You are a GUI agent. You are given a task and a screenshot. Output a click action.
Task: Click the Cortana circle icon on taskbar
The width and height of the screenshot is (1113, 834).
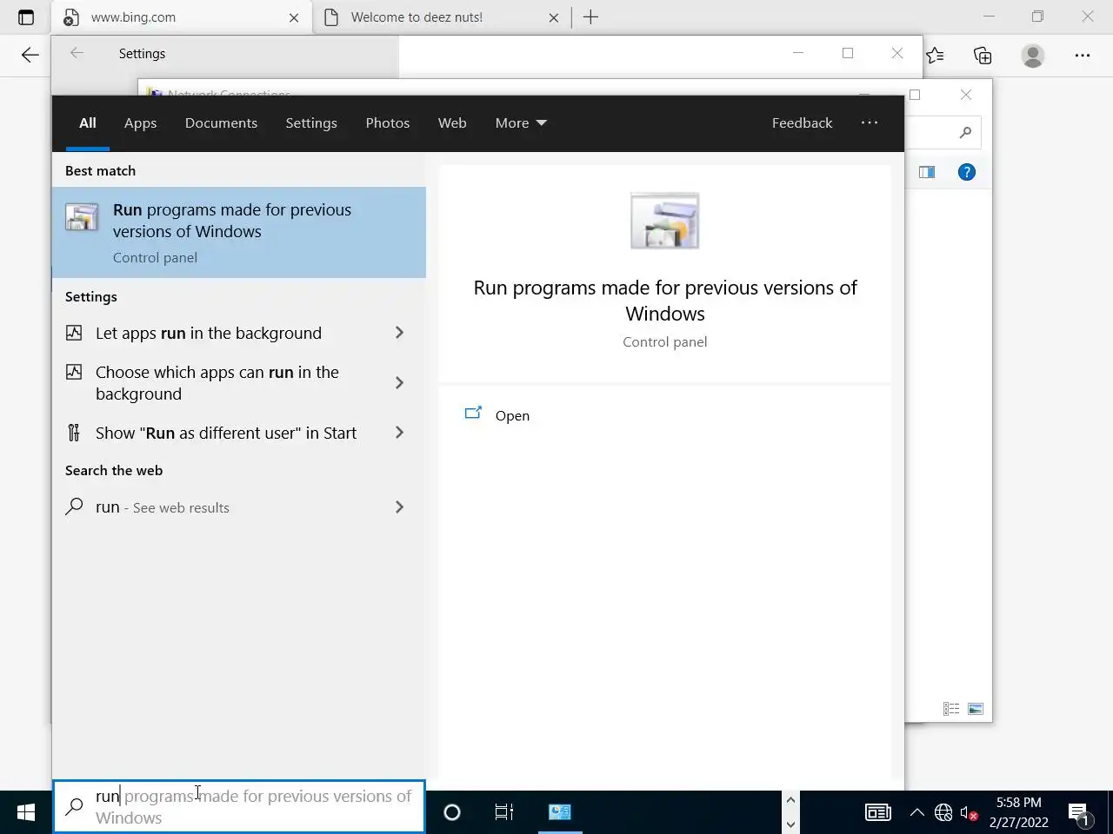click(x=452, y=812)
